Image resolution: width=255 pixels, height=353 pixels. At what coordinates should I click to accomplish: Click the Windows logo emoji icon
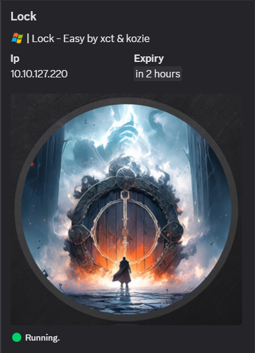[x=17, y=38]
